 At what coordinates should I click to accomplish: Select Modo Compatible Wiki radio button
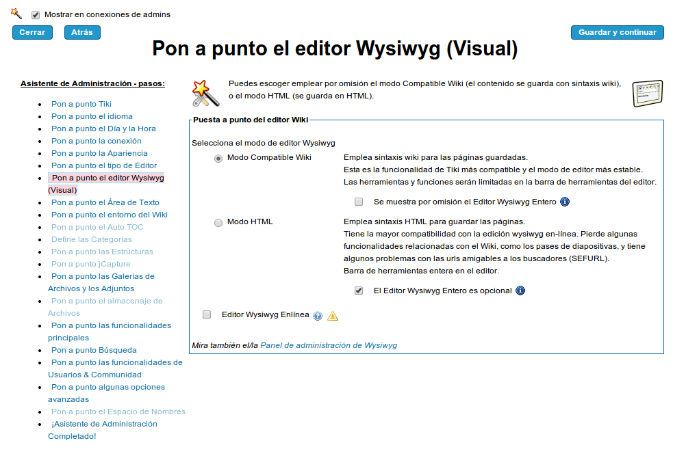point(218,158)
